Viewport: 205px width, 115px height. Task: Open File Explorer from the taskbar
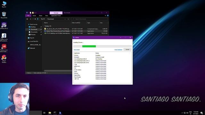(x=50, y=113)
